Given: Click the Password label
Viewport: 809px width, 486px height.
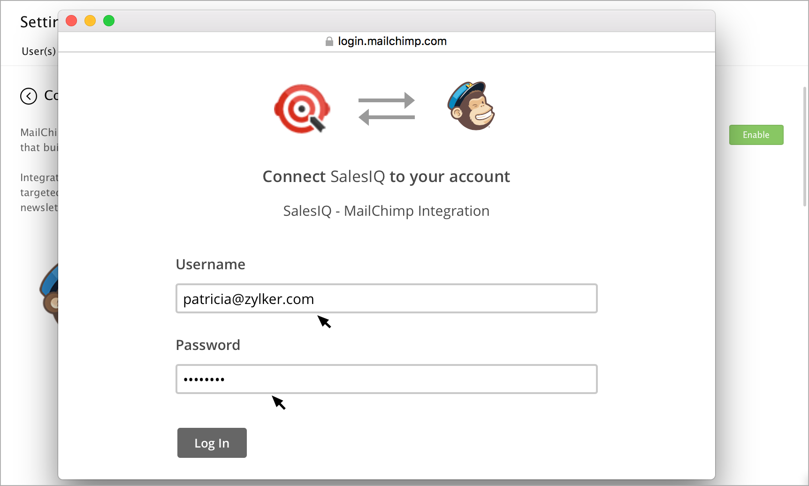Looking at the screenshot, I should pos(208,345).
